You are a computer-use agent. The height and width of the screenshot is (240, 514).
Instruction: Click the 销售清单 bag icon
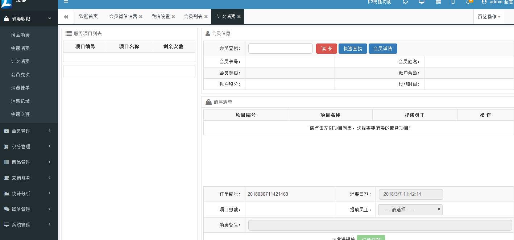coord(208,102)
